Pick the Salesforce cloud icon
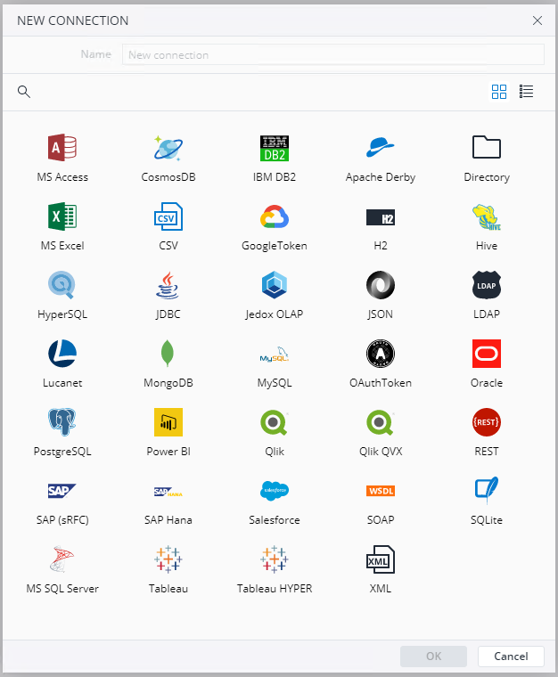This screenshot has height=677, width=558. (275, 491)
